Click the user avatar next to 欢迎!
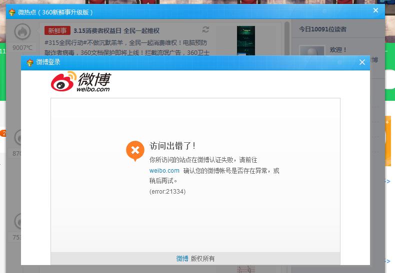This screenshot has height=273, width=395. tap(312, 50)
